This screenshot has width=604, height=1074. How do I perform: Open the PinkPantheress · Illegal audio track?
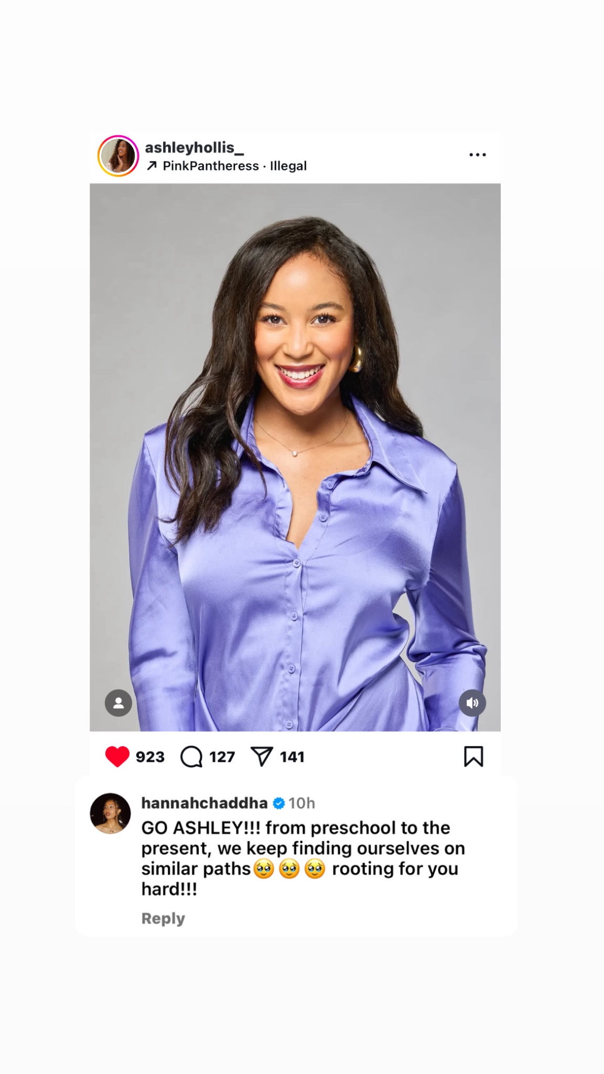click(234, 166)
